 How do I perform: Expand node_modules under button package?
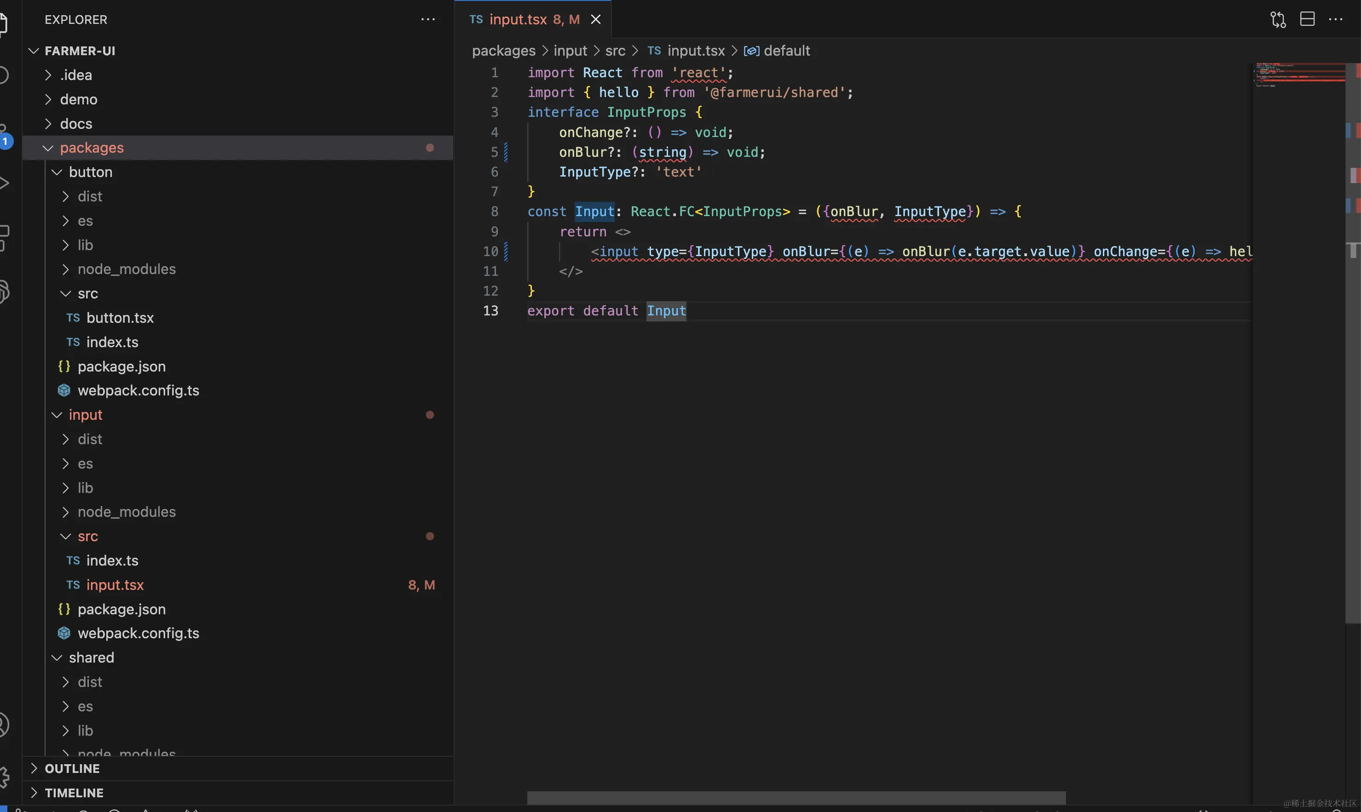(x=238, y=269)
